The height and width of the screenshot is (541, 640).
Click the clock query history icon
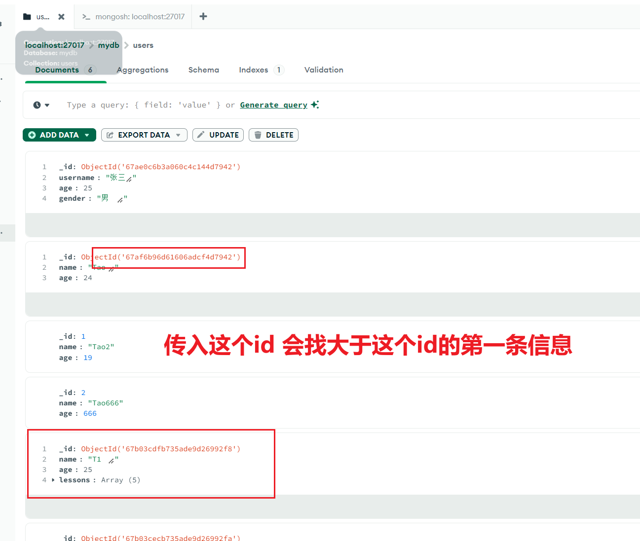[x=38, y=105]
